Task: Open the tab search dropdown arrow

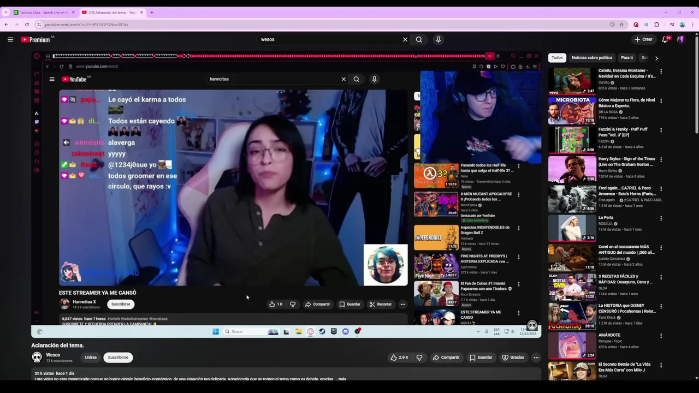Action: pyautogui.click(x=5, y=12)
